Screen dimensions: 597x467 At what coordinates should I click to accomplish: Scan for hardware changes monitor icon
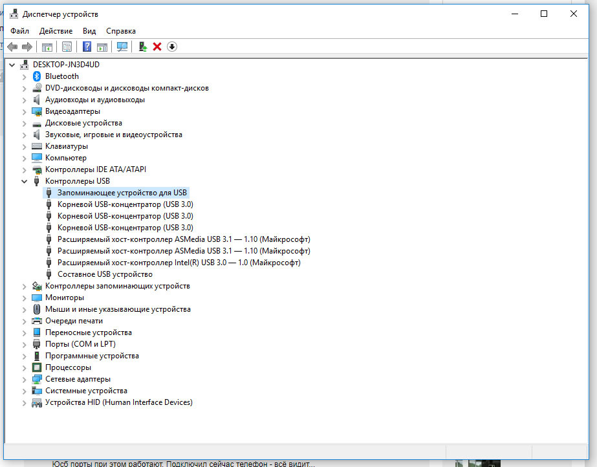[x=122, y=47]
